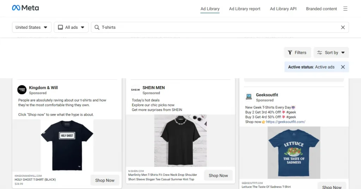Click SHEIN MEN profile logo

[136, 90]
